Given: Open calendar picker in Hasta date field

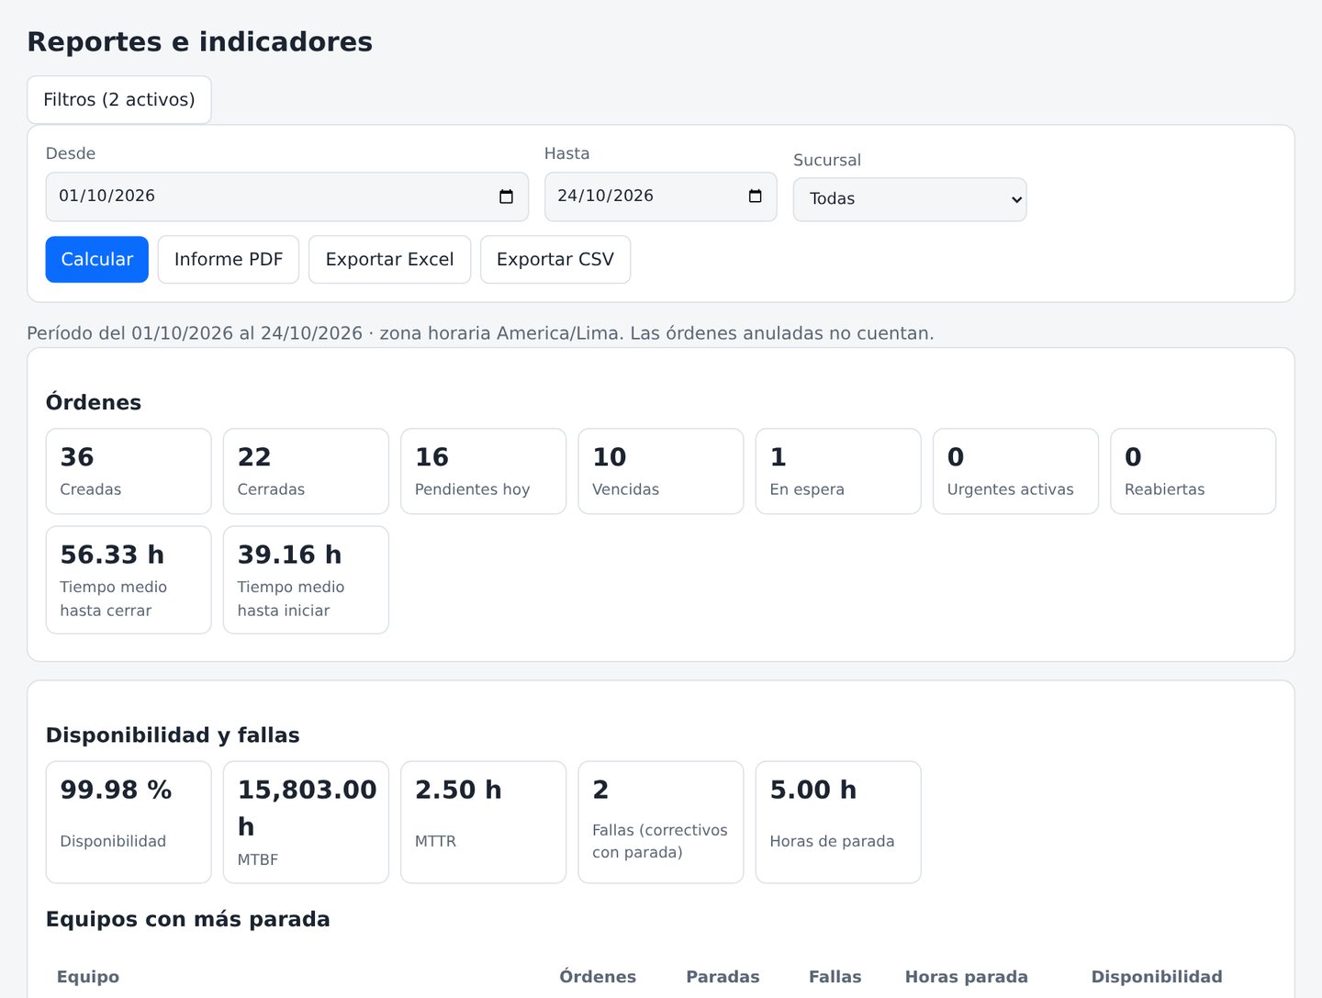Looking at the screenshot, I should point(755,196).
